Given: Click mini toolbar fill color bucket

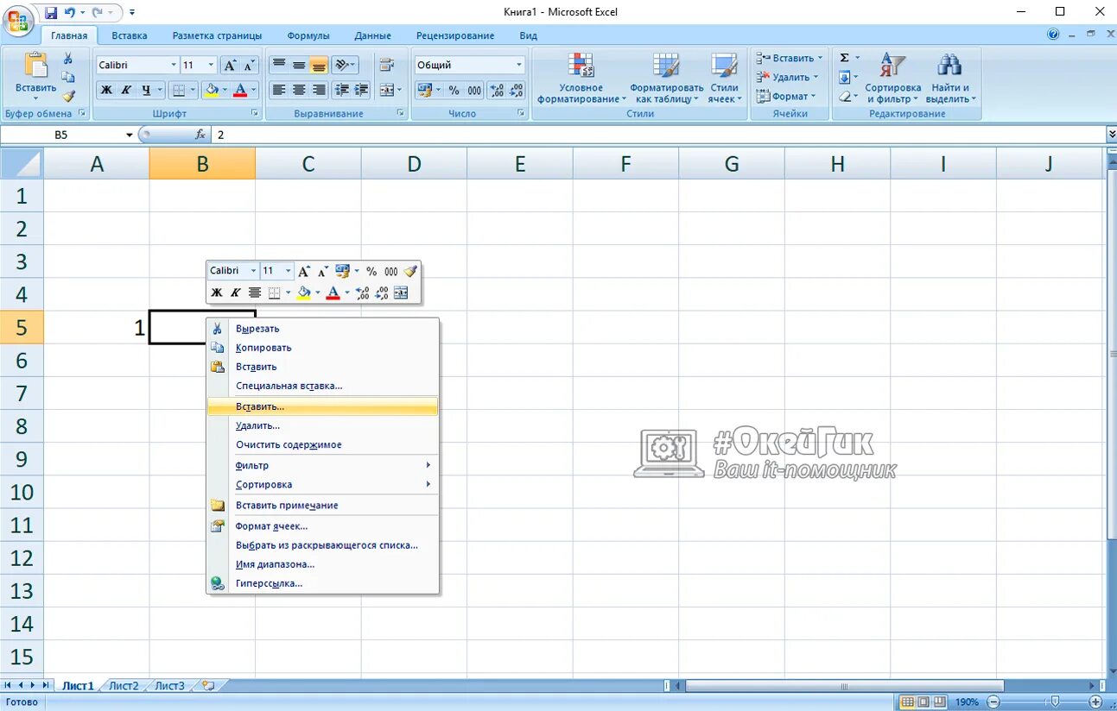Looking at the screenshot, I should pyautogui.click(x=304, y=293).
